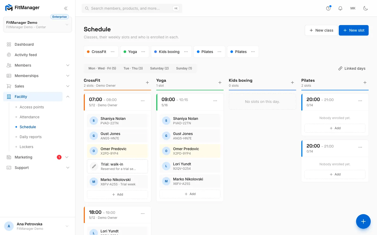Switch to the Saturday (2) tab
The height and width of the screenshot is (235, 377).
point(159,68)
